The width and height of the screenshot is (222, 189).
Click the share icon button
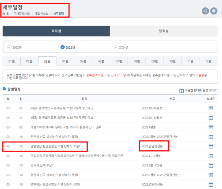click(205, 11)
